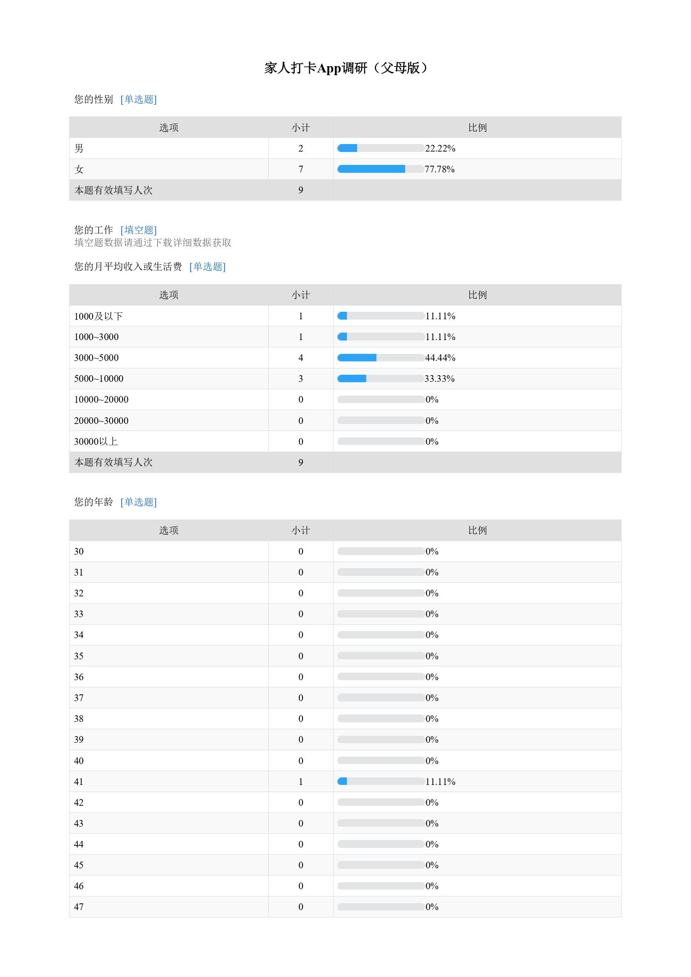Click the 选项 header in the gender table
Screen dimensions: 691x977
point(169,127)
